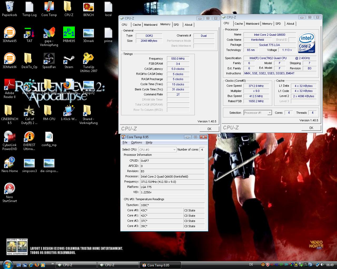Open the BENCH desktop icon
Image resolution: width=337 pixels, height=269 pixels.
click(x=88, y=9)
